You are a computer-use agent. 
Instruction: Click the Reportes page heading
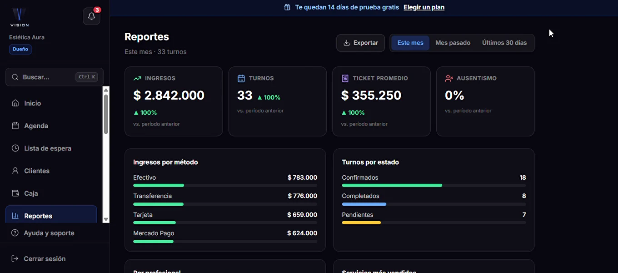tap(147, 37)
